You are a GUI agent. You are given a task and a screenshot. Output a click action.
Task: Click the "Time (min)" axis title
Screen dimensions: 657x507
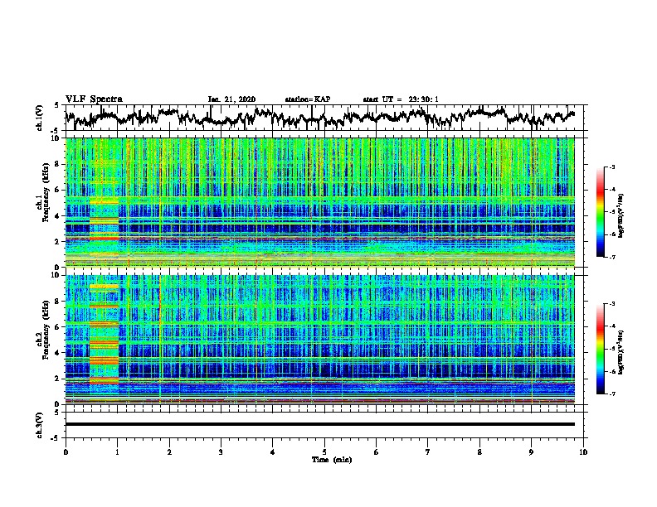click(x=332, y=460)
